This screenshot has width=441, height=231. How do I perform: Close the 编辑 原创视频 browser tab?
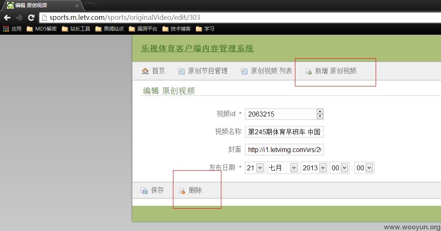click(77, 5)
